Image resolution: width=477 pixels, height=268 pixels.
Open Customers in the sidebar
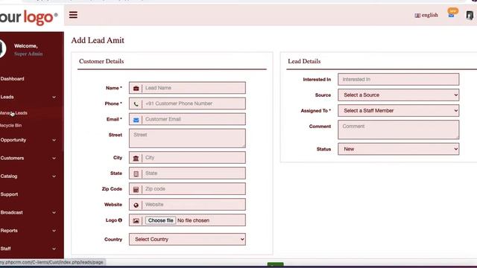click(x=12, y=158)
